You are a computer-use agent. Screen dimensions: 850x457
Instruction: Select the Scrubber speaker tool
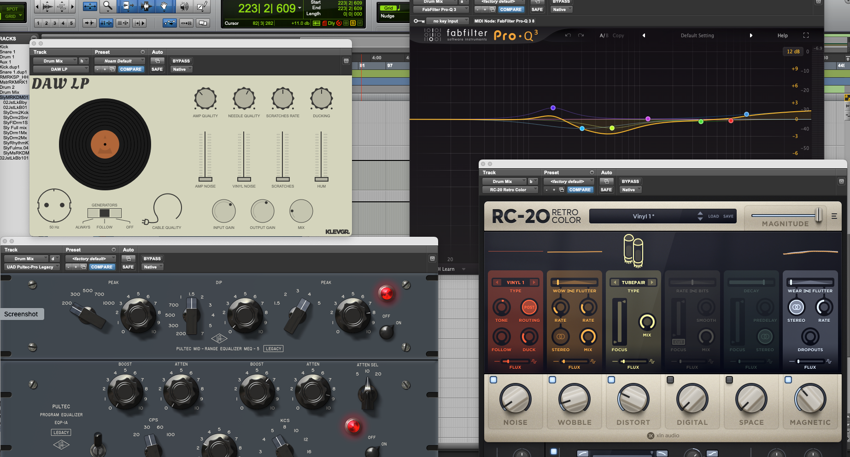click(x=184, y=6)
